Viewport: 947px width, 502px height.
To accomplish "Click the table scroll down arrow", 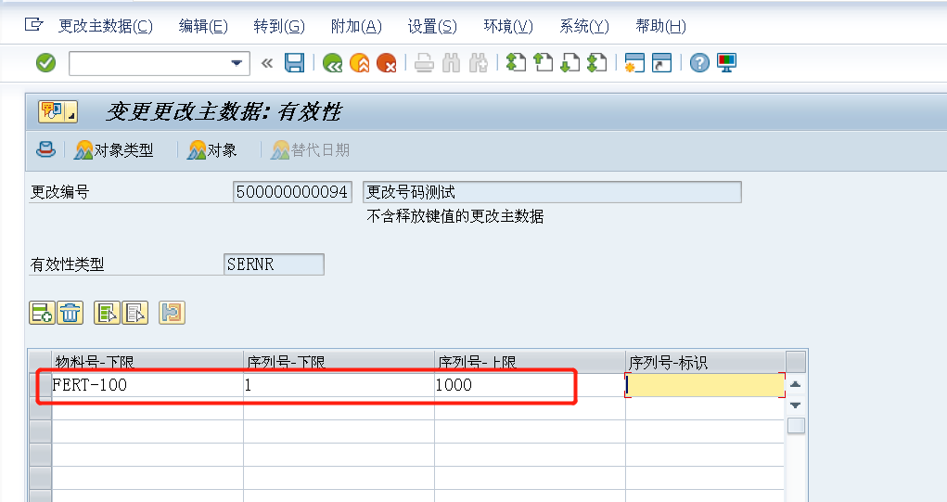I will pos(796,405).
